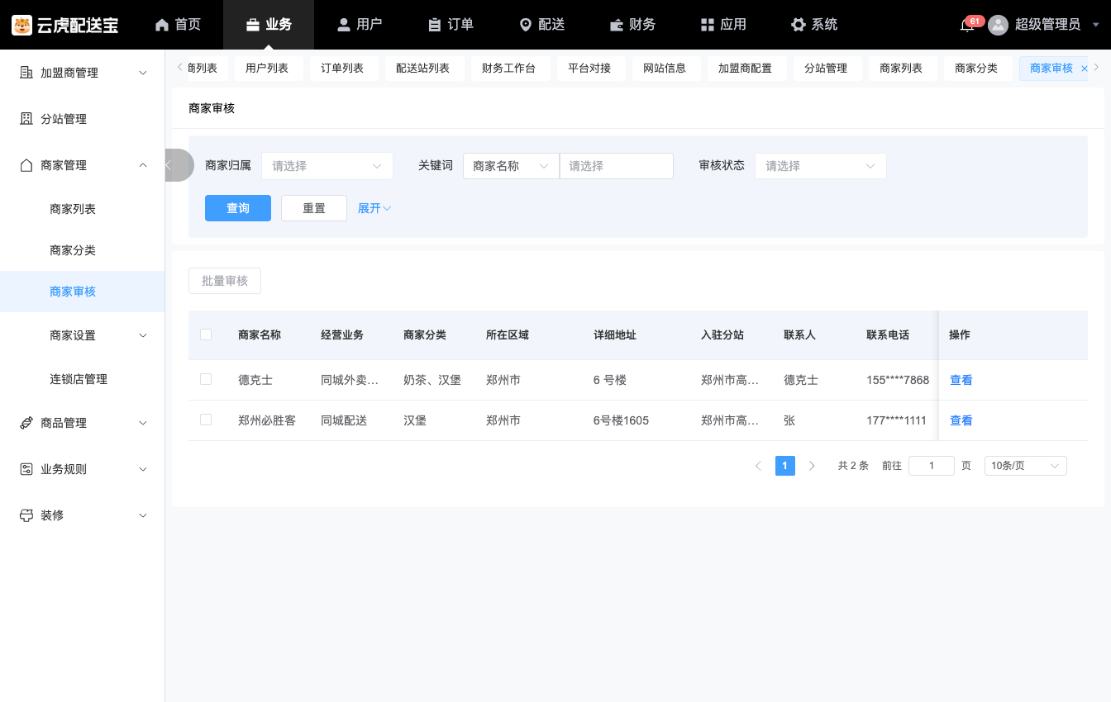Open 连锁店管理 in the sidebar

point(83,379)
